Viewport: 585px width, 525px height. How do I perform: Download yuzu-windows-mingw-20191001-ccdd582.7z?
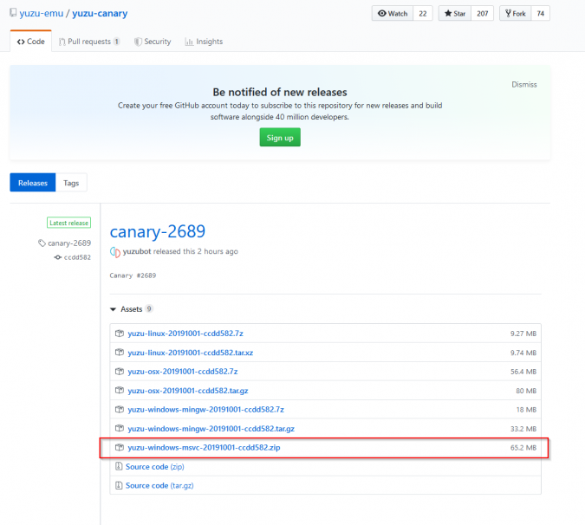tap(206, 410)
